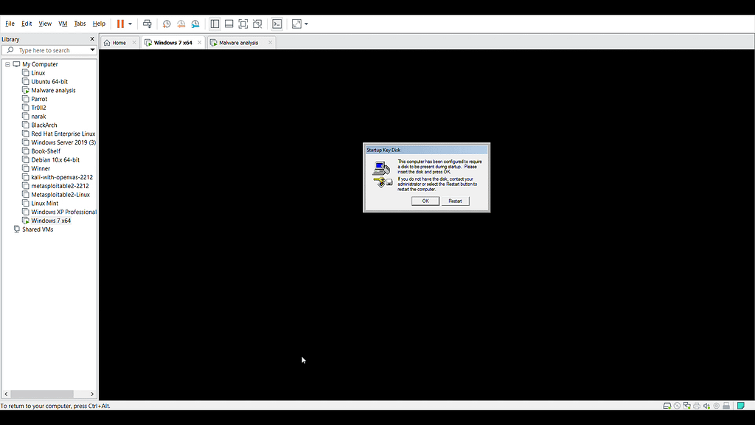Screen dimensions: 755x425
Task: Select the BlackArch VM
Action: click(x=44, y=125)
